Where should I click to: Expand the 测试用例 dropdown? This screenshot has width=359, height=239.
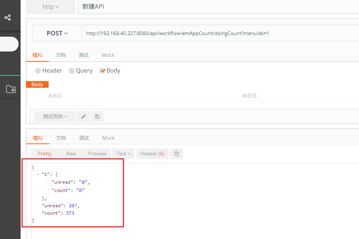coord(55,117)
